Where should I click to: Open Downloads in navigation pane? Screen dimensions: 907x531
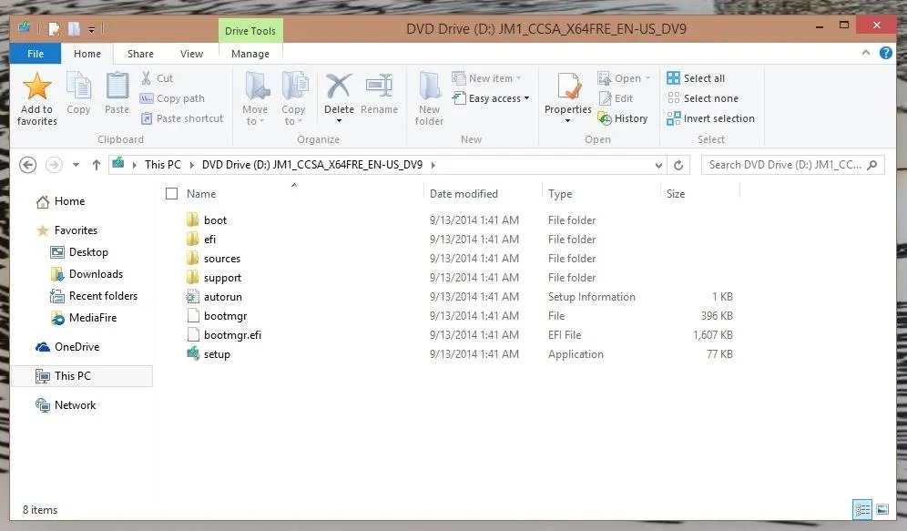pyautogui.click(x=87, y=274)
